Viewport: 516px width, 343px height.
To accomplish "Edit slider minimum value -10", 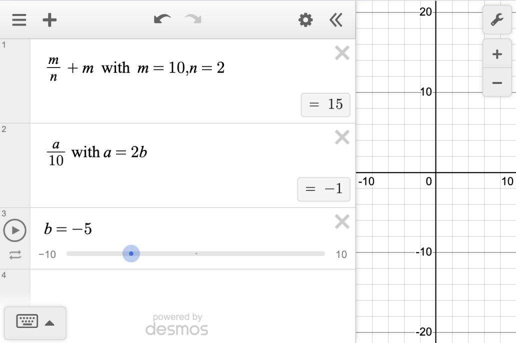I will 47,254.
